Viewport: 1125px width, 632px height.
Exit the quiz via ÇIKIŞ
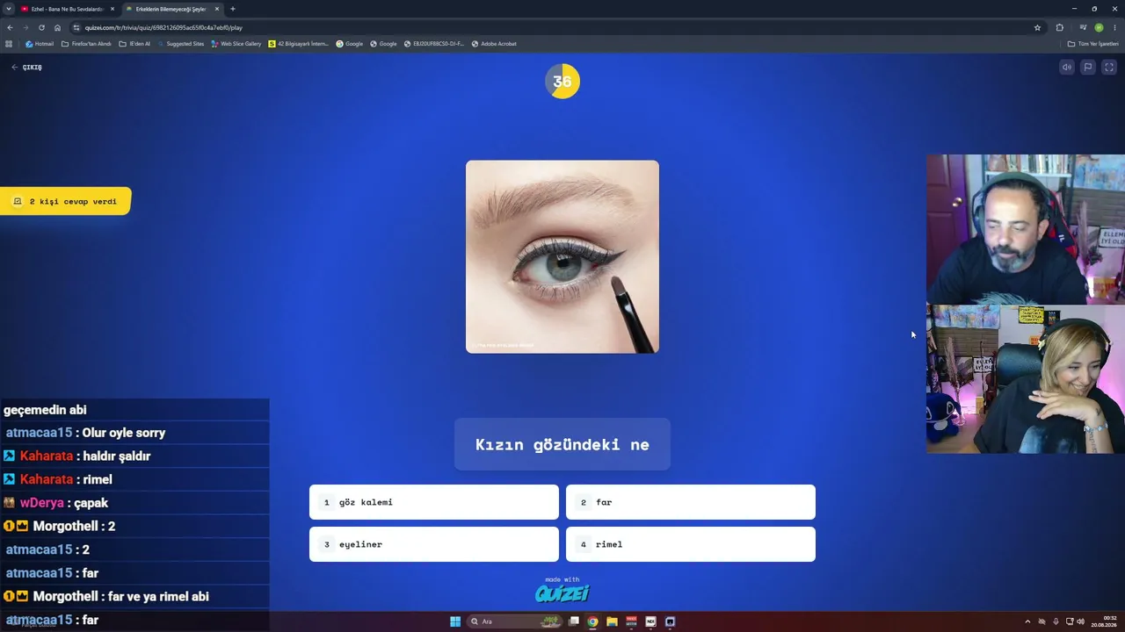tap(26, 68)
